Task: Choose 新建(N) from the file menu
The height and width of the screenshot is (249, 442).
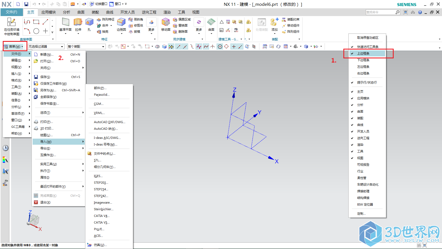Action: [59, 55]
